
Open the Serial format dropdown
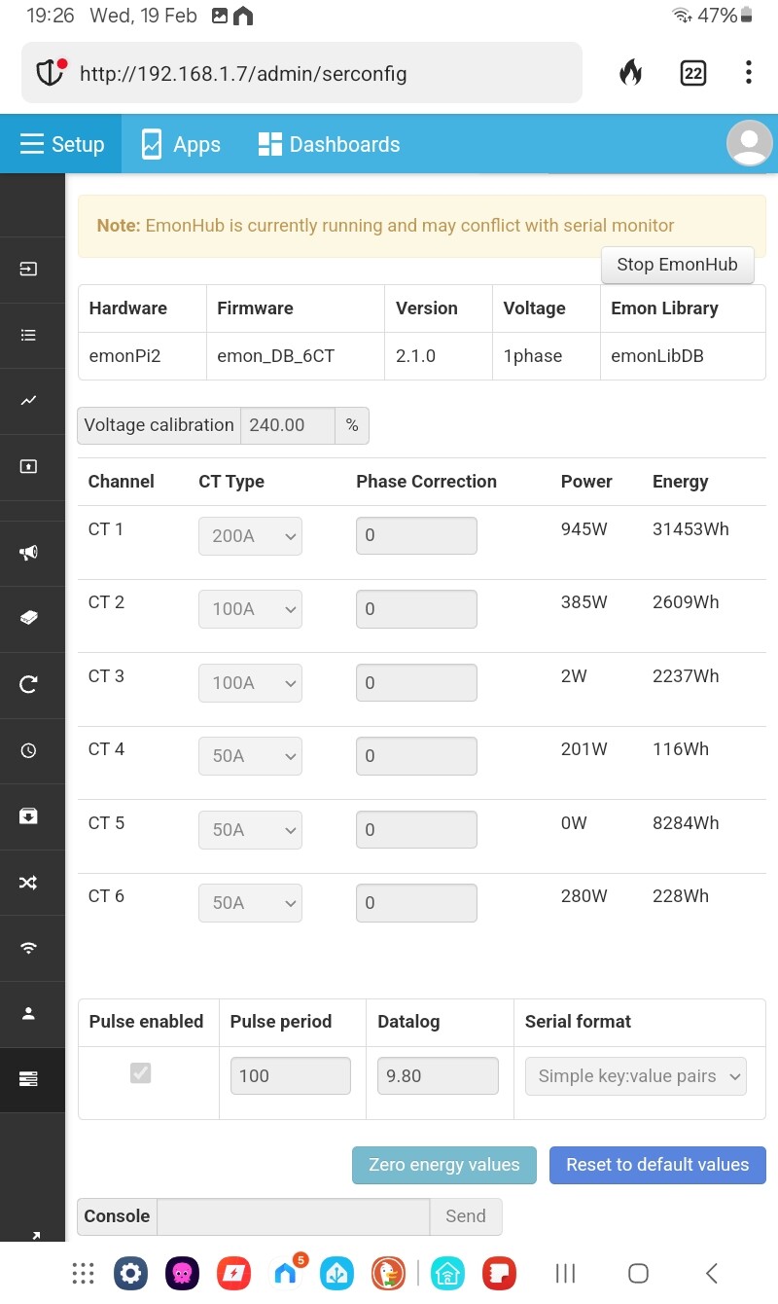636,1076
